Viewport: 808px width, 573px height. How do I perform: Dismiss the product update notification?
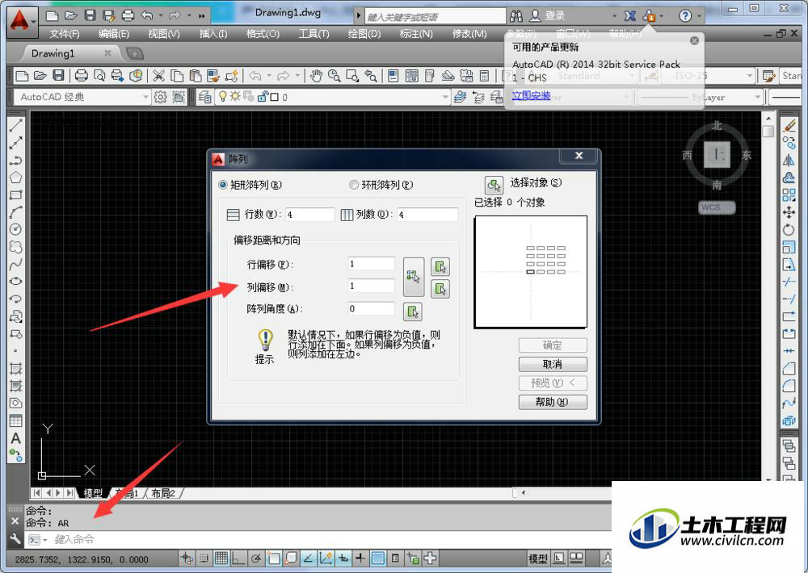694,40
